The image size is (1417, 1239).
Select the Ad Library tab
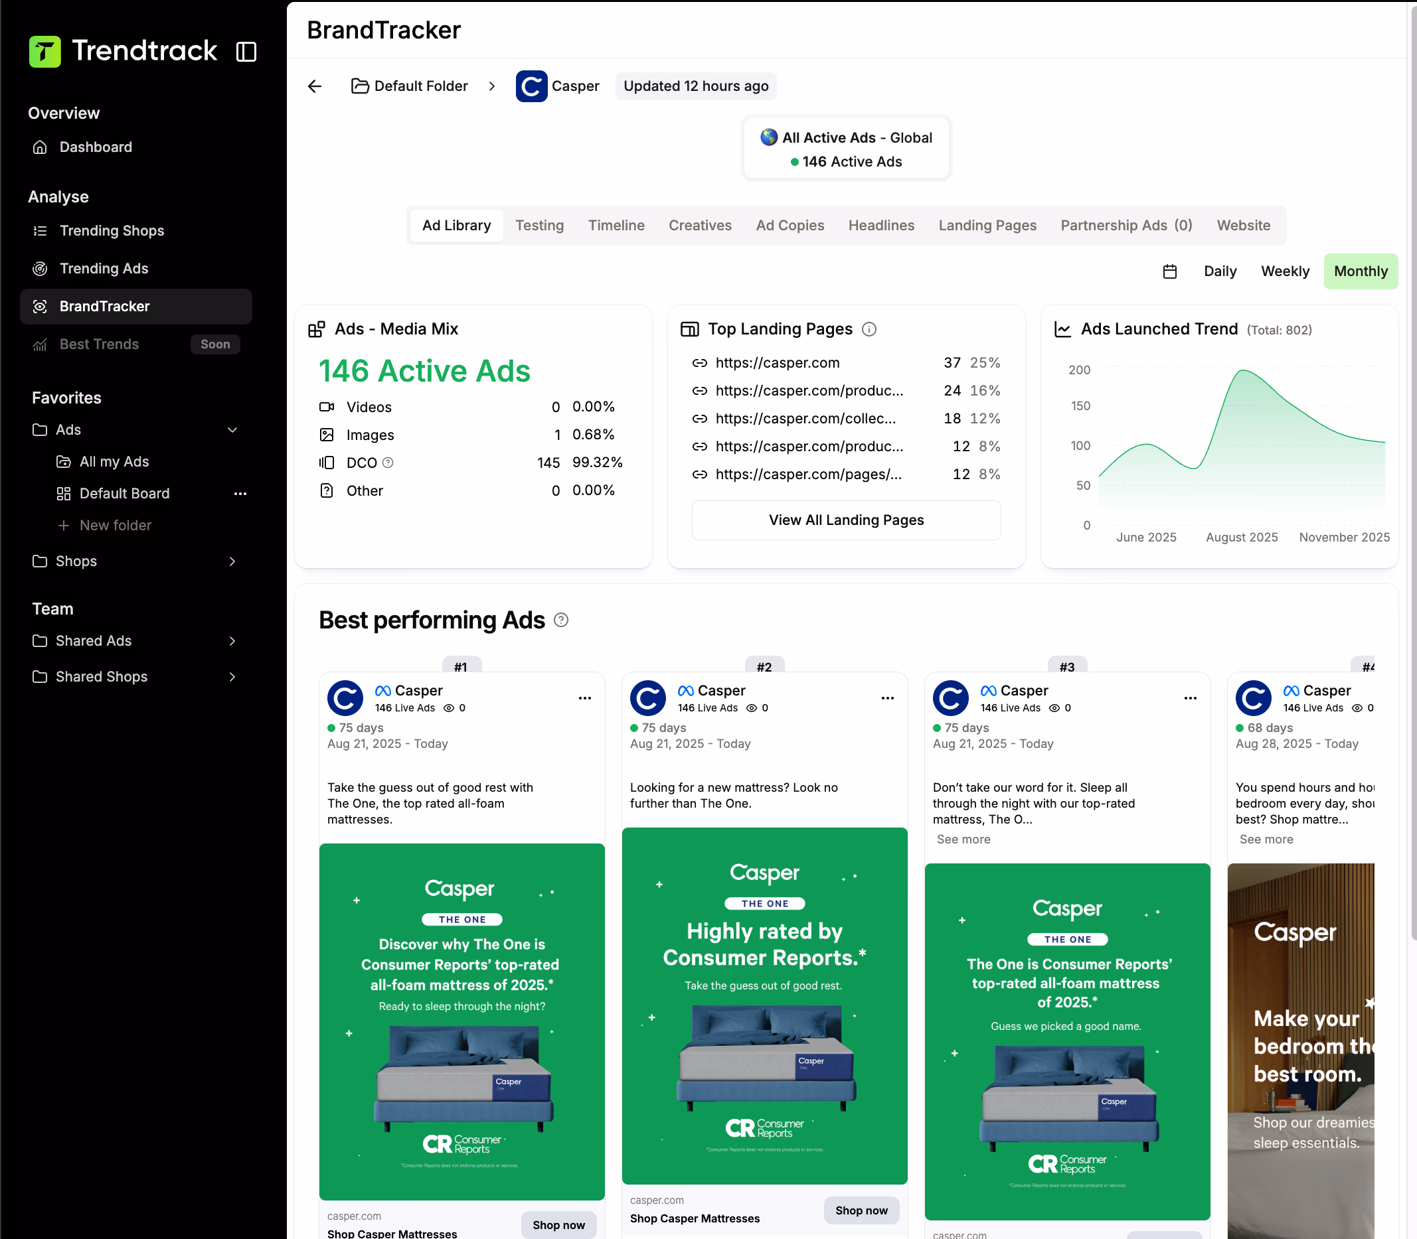pyautogui.click(x=457, y=226)
